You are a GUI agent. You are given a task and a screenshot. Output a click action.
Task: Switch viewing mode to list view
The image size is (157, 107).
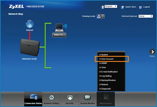pyautogui.click(x=102, y=16)
